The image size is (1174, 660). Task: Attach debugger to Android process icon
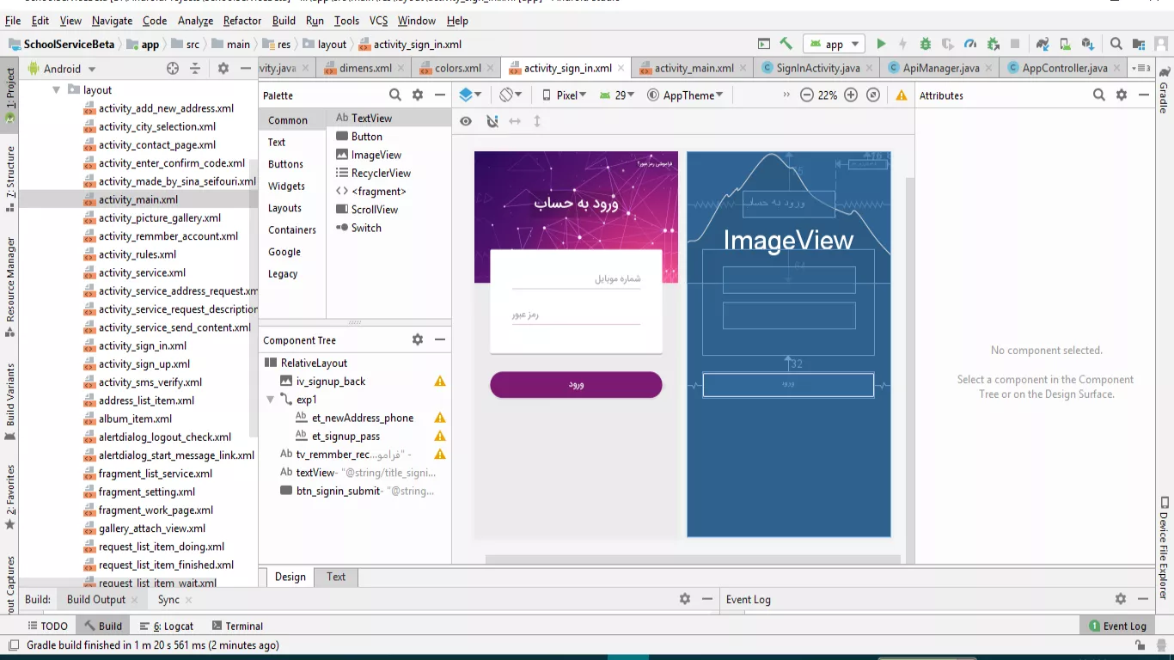[x=993, y=44]
